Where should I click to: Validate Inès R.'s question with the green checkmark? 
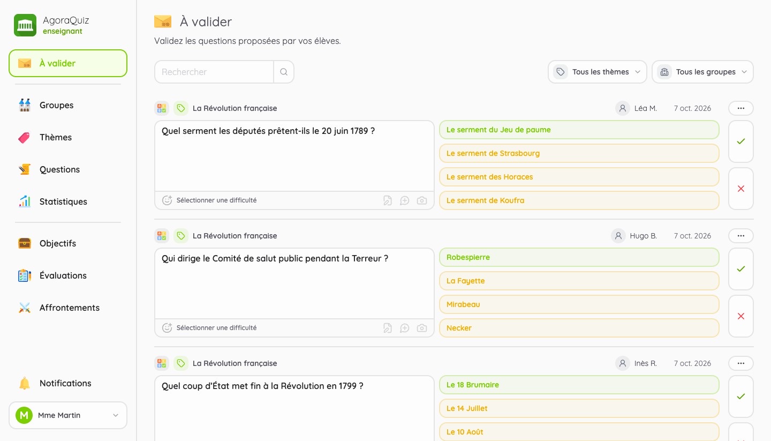(x=741, y=397)
